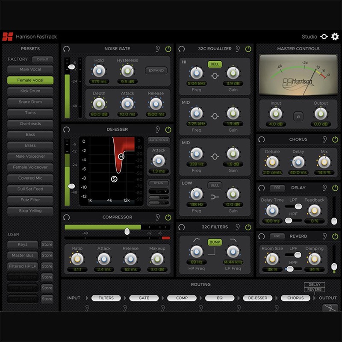Screen dimensions: 342x342
Task: Select the Female Vocal factory preset
Action: pos(30,80)
